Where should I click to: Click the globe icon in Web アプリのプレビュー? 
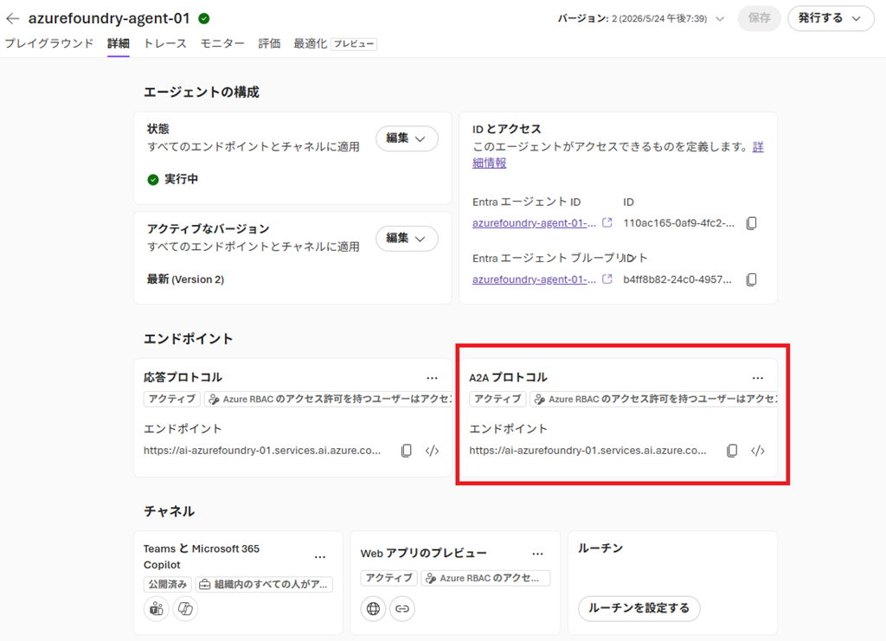tap(374, 609)
